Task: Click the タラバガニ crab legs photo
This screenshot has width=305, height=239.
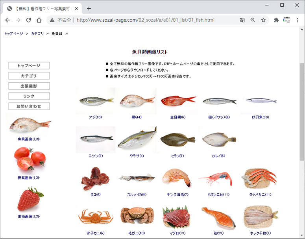Action: pos(259,178)
